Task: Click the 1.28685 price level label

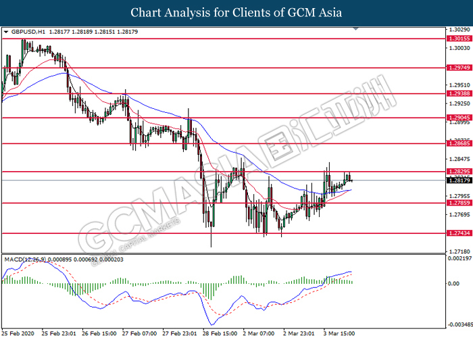Action: tap(459, 143)
